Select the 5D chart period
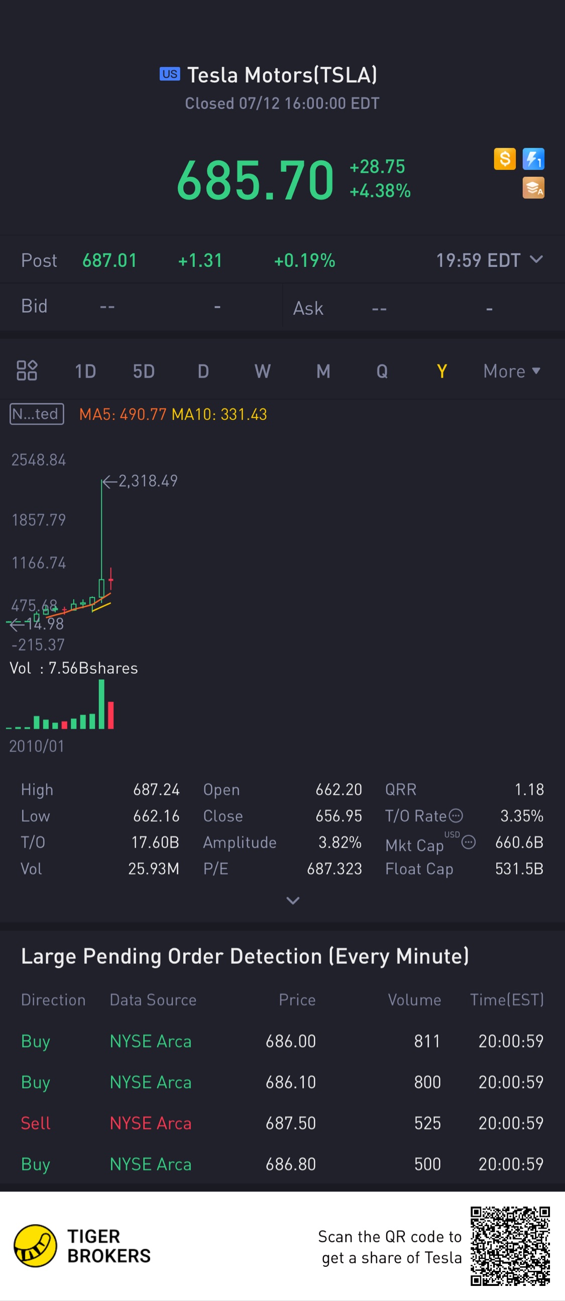Screen dimensions: 565x1301 (144, 371)
